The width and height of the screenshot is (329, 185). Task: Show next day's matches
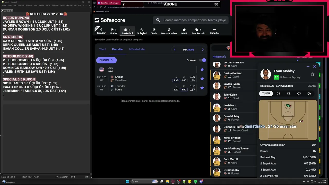pos(203,50)
